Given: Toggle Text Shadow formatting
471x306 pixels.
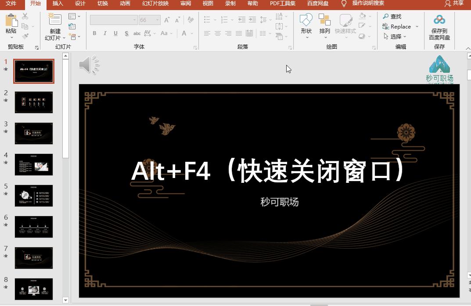Looking at the screenshot, I should [x=126, y=33].
